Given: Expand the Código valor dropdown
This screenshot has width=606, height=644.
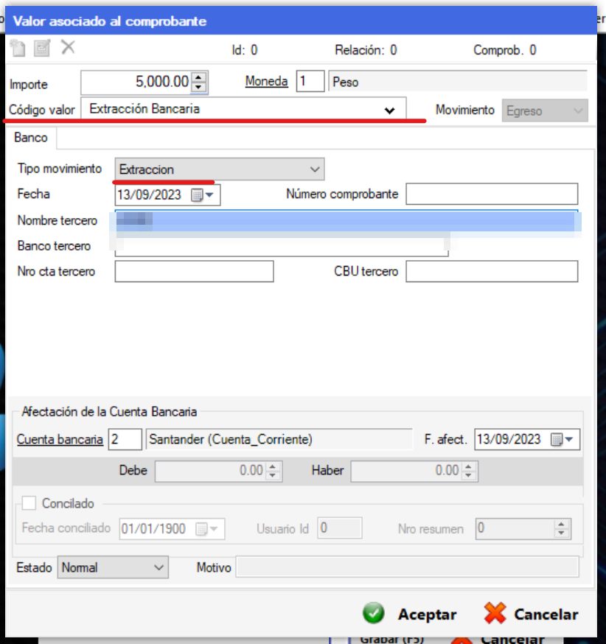Looking at the screenshot, I should [x=389, y=110].
